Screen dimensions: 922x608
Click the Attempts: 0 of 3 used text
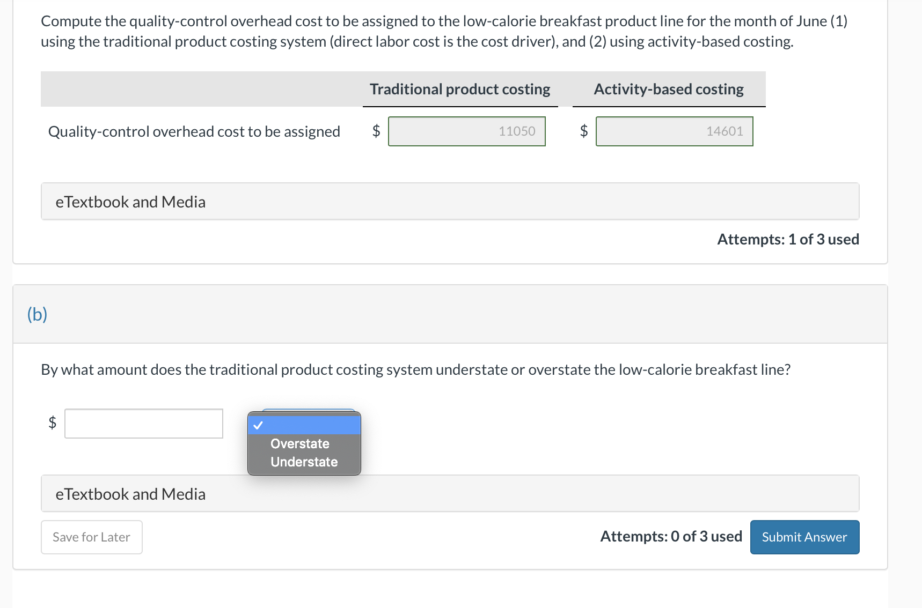coord(670,536)
